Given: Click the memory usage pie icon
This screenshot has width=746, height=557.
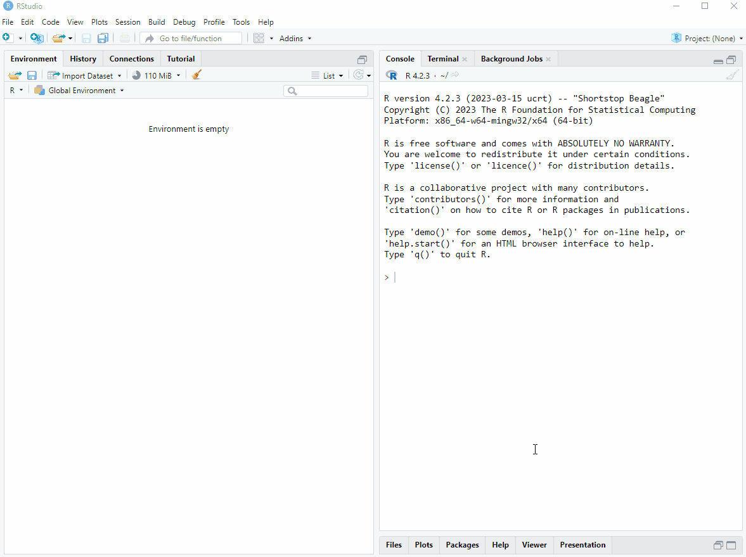Looking at the screenshot, I should point(136,75).
